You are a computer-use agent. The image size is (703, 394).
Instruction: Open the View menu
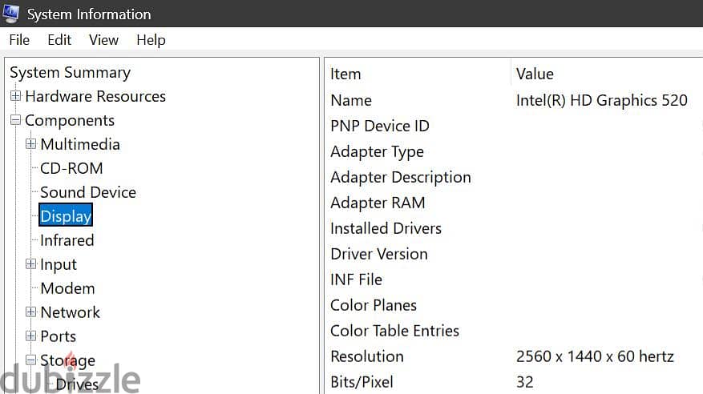[103, 40]
